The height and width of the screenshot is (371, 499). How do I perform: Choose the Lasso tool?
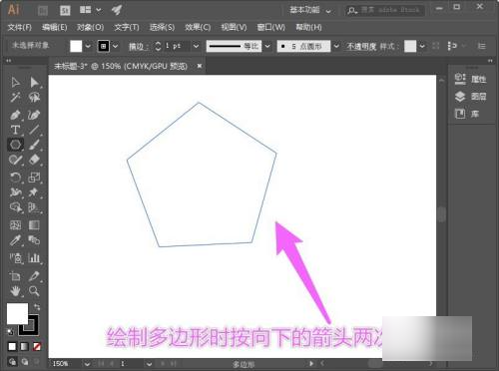point(34,98)
